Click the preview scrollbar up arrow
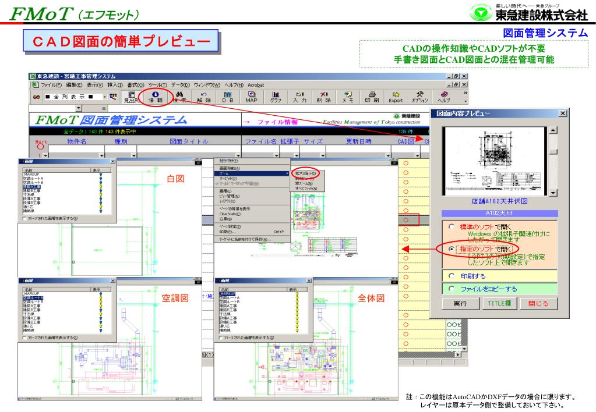 (553, 130)
